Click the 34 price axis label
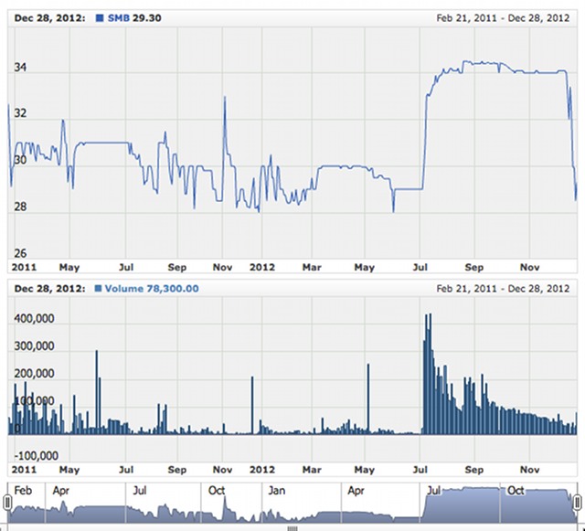 (x=20, y=67)
